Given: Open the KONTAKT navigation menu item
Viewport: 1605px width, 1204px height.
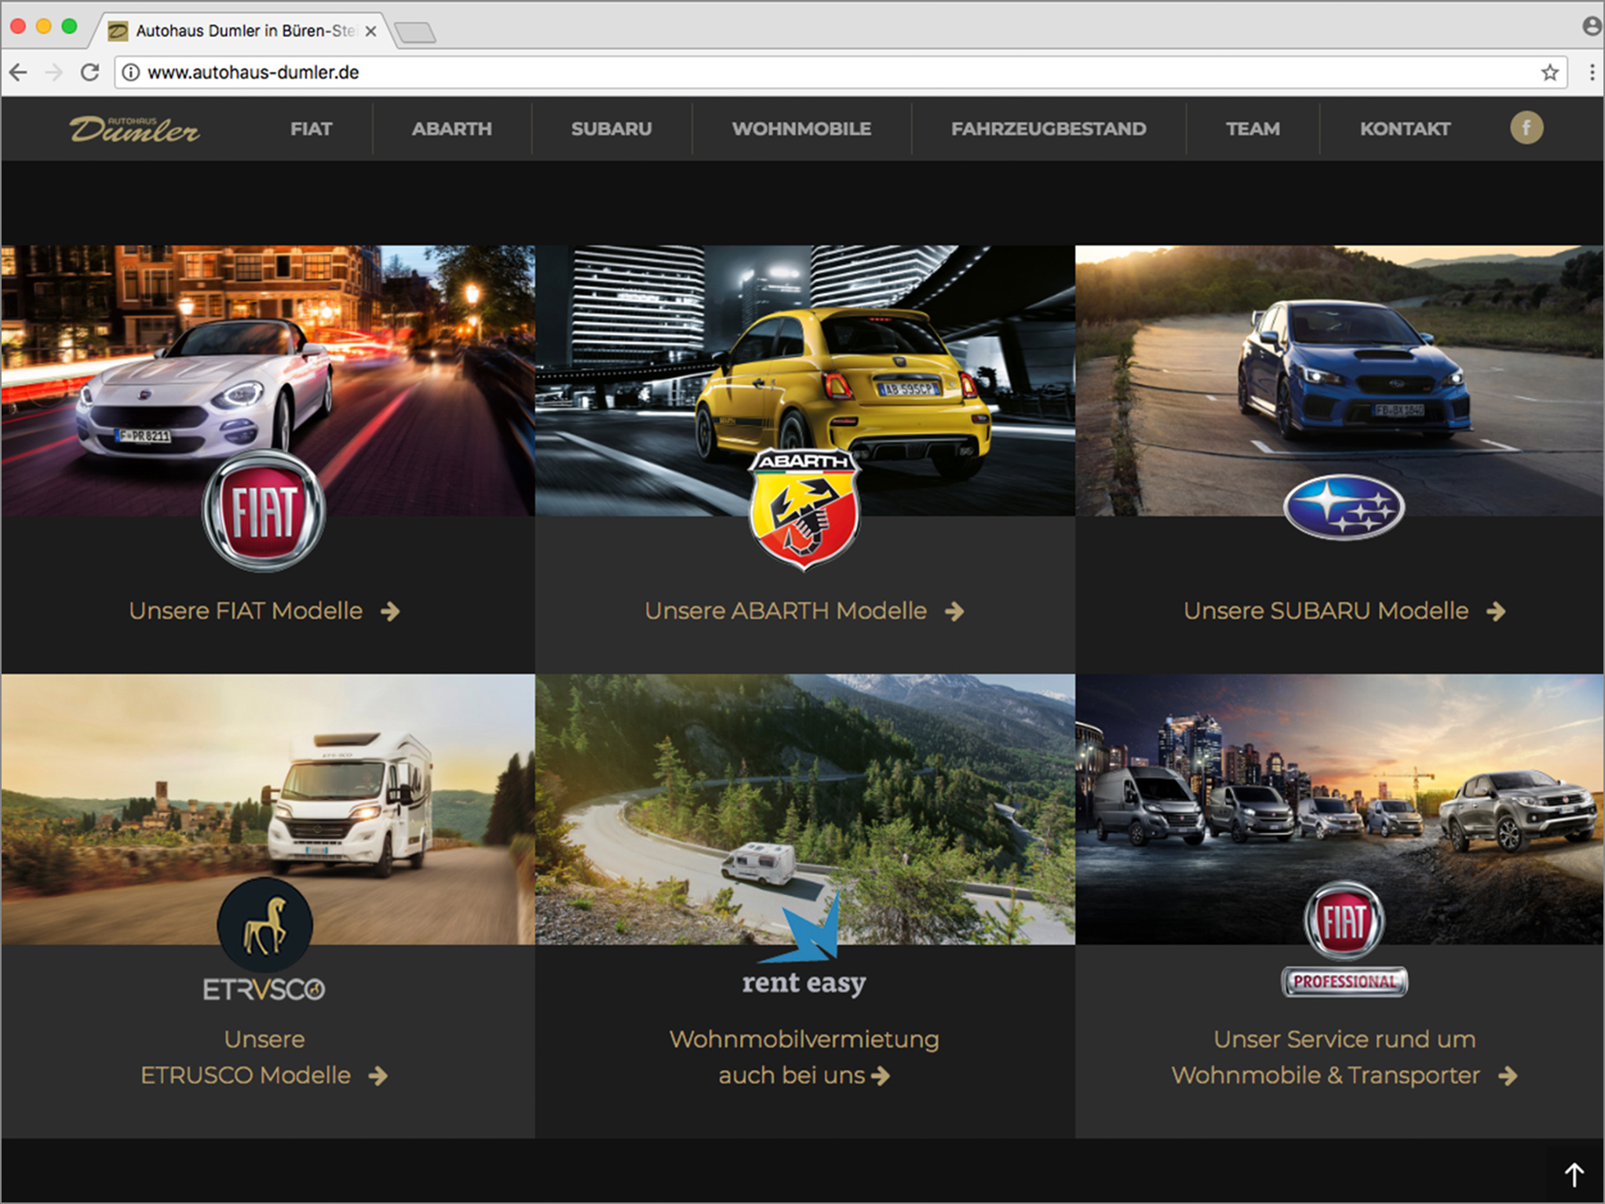Looking at the screenshot, I should (1405, 129).
